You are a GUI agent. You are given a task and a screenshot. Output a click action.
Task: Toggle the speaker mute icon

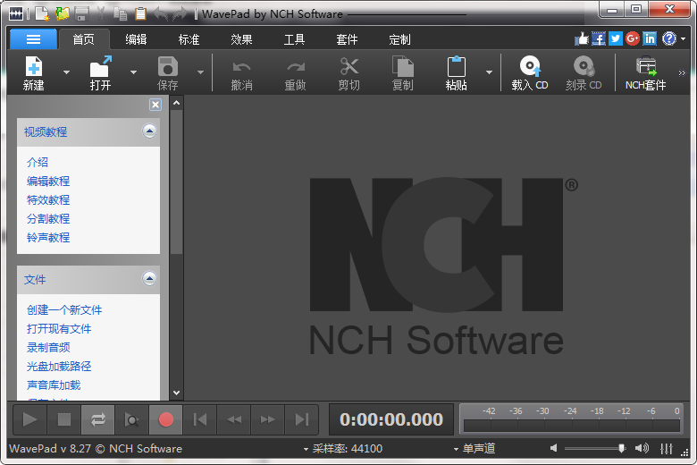(554, 448)
